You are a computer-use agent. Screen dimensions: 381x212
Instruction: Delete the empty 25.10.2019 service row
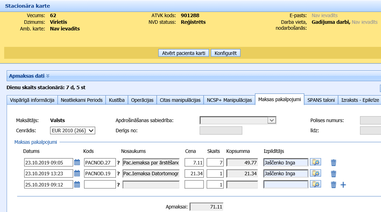(333, 185)
